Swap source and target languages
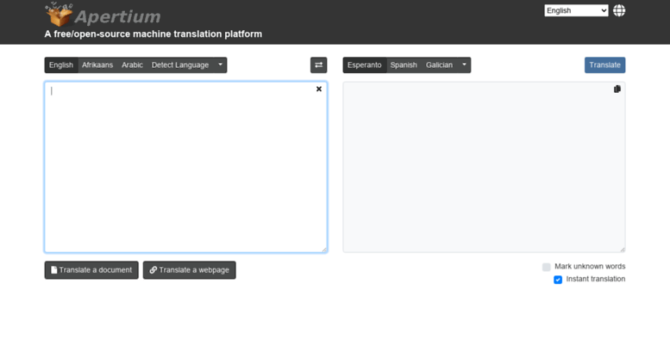The width and height of the screenshot is (670, 364). click(x=318, y=65)
